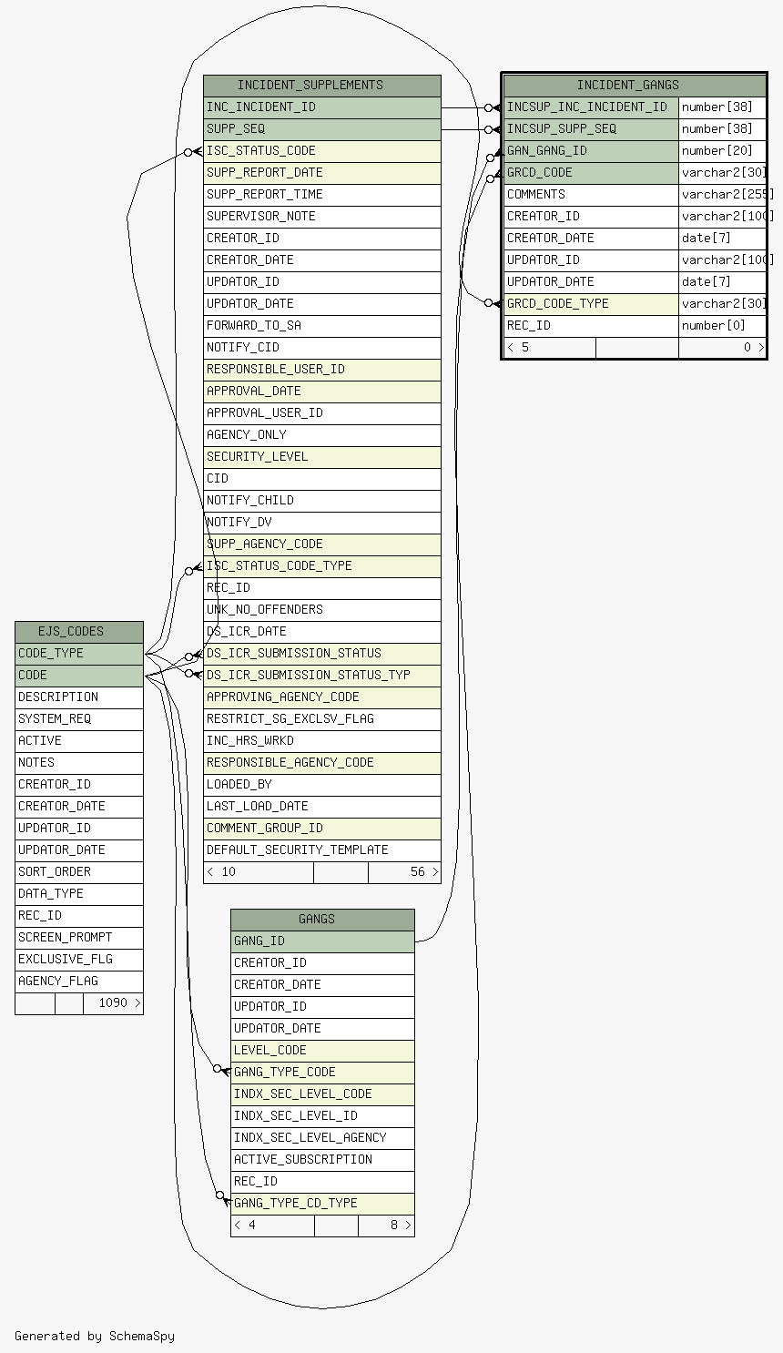Select the SCREEN_PROMPT column
Image resolution: width=783 pixels, height=1353 pixels.
(79, 938)
